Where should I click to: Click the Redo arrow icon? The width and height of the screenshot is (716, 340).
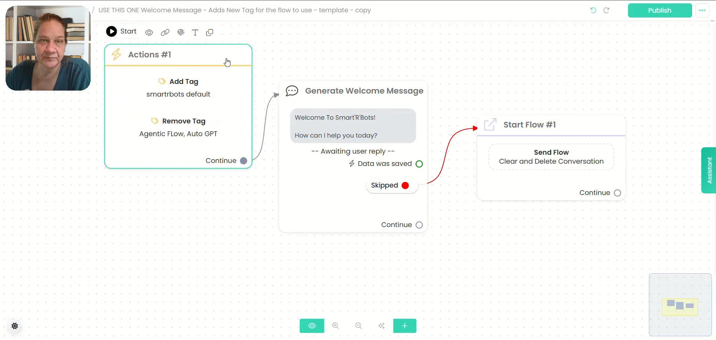click(606, 10)
